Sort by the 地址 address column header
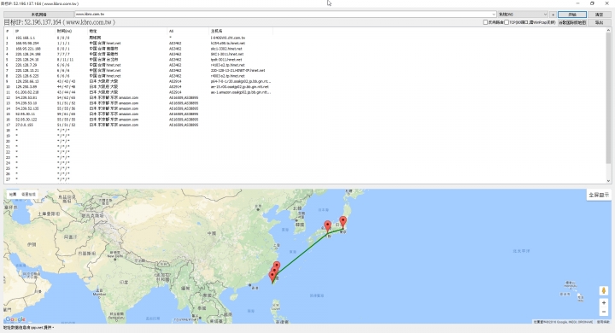The height and width of the screenshot is (333, 615). point(127,31)
